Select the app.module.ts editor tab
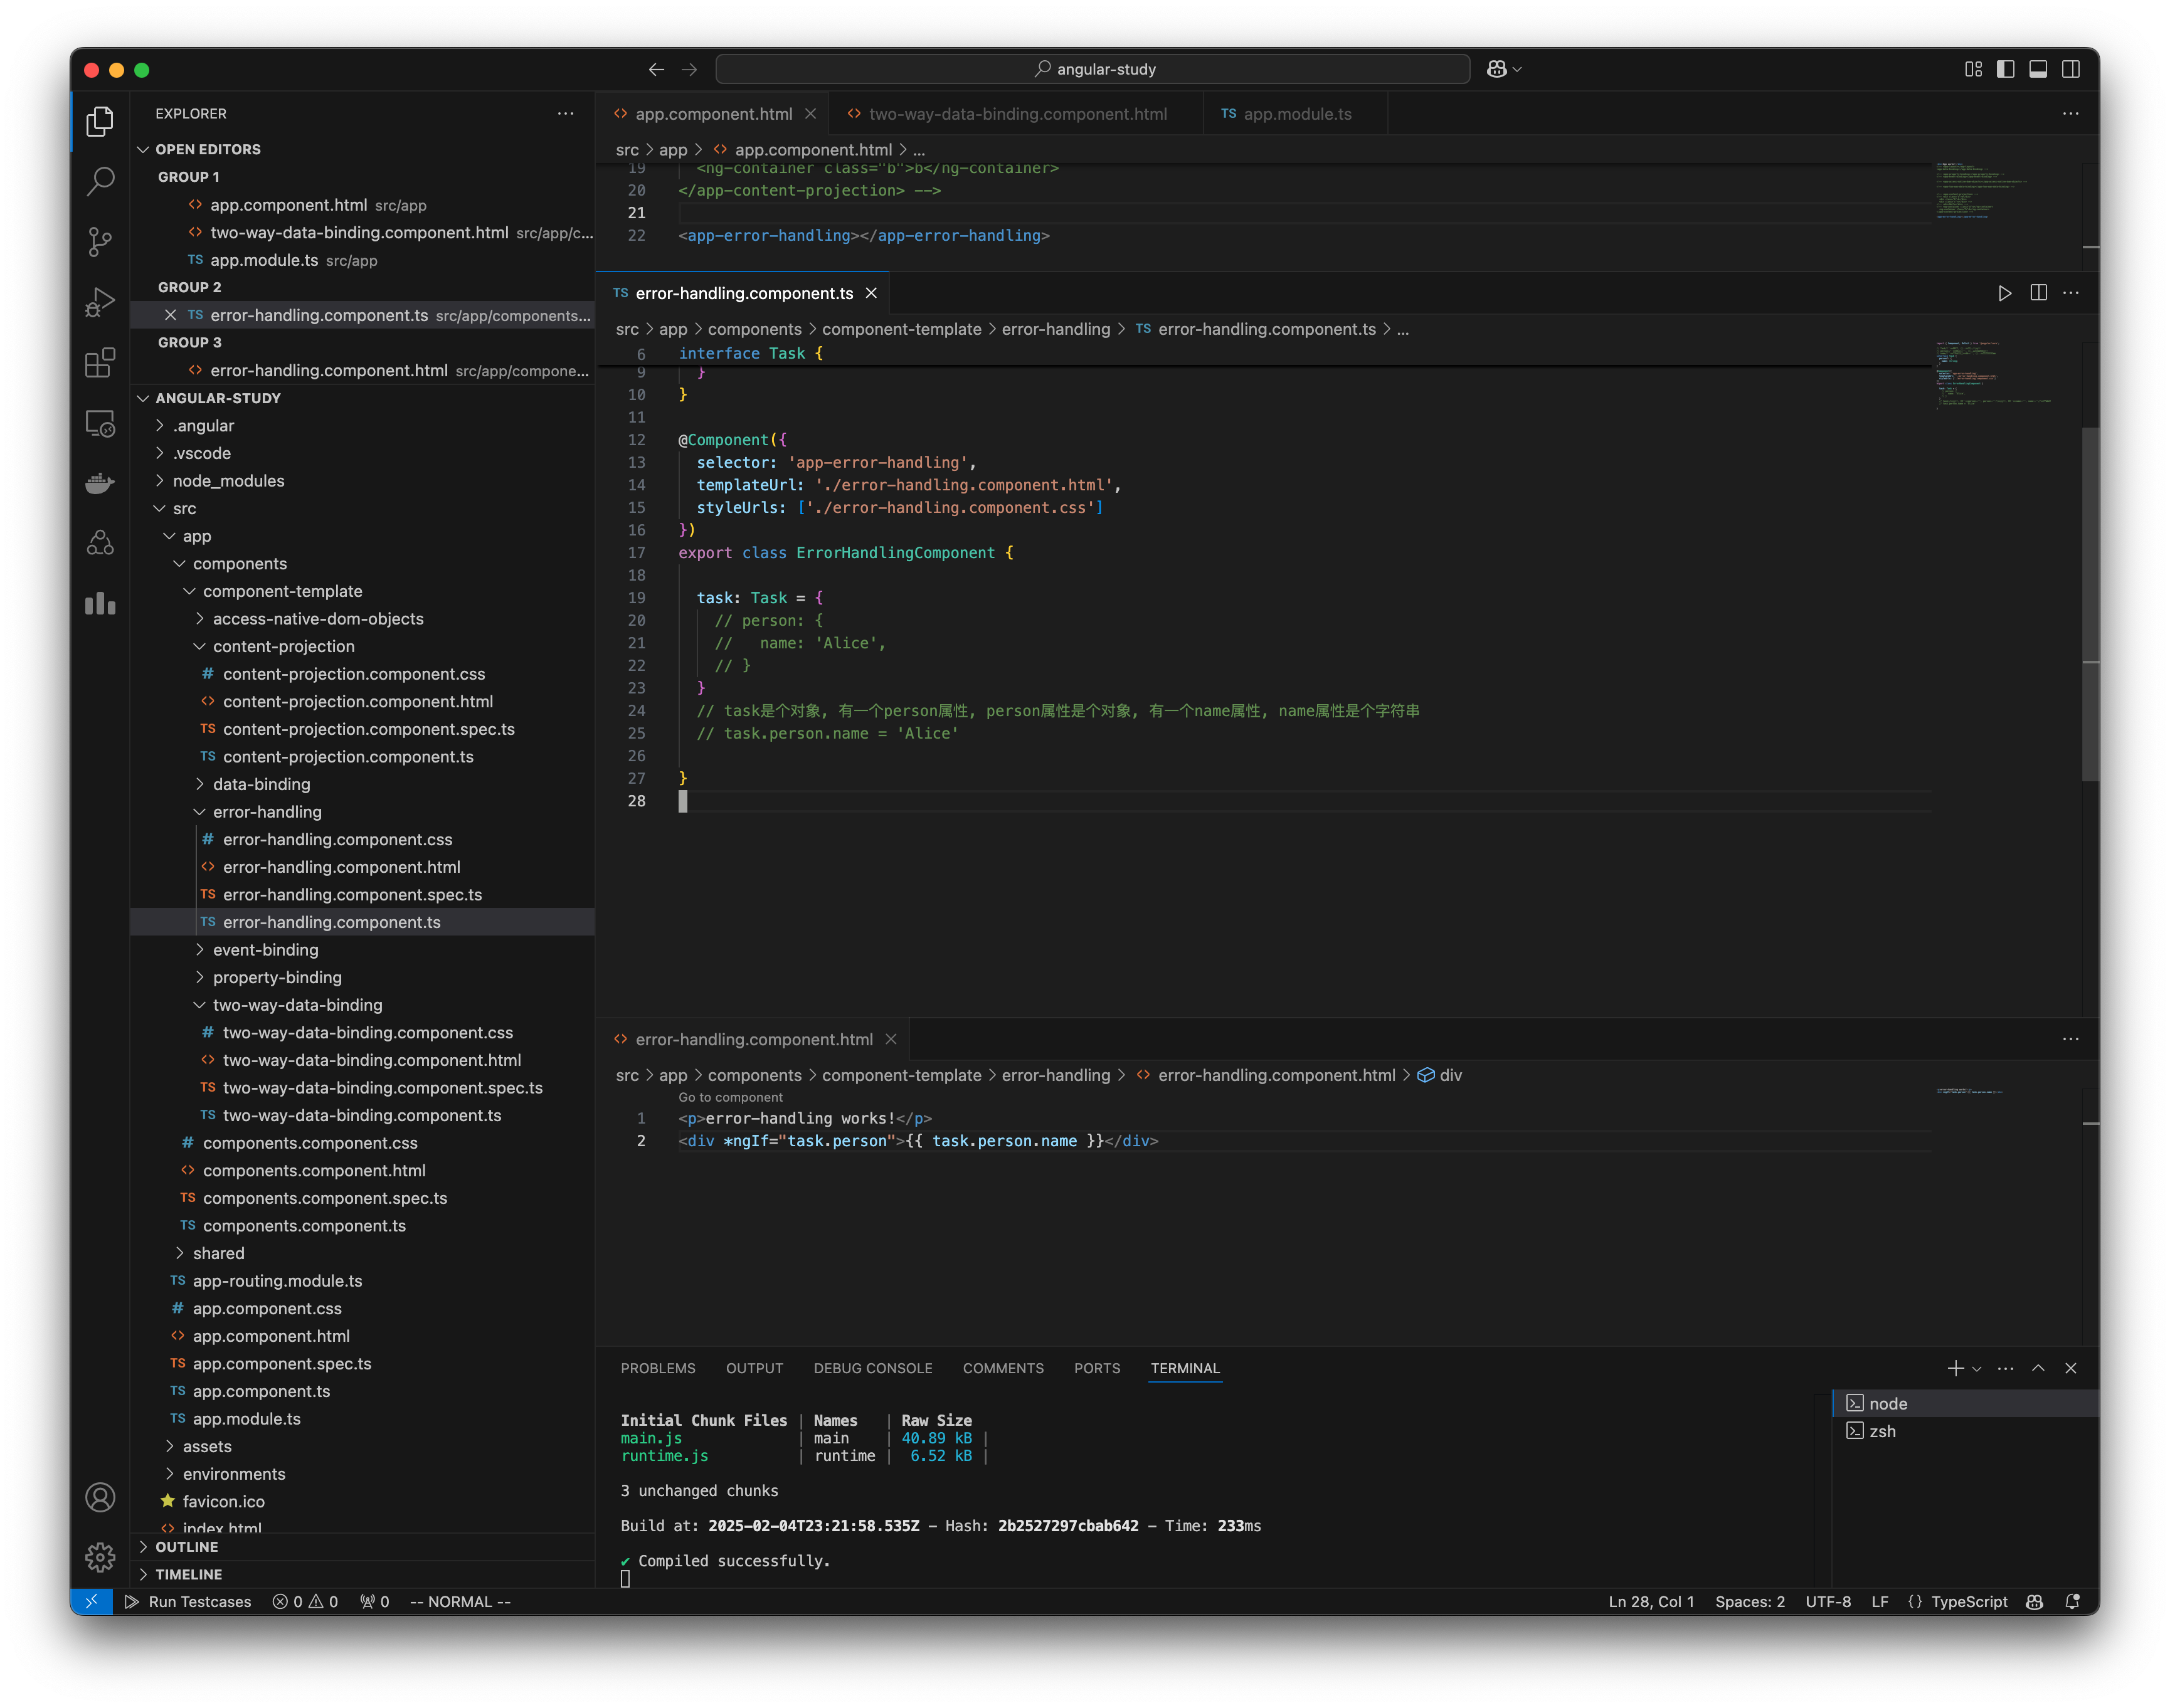The height and width of the screenshot is (1708, 2170). pyautogui.click(x=1296, y=113)
